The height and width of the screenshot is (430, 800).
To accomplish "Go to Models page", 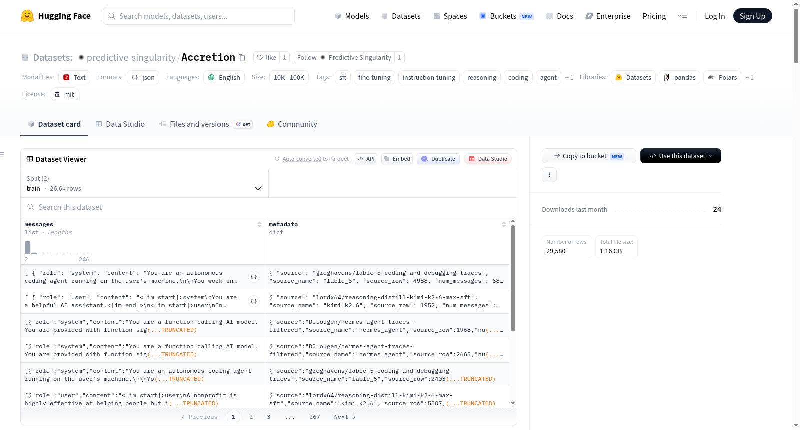I will point(352,16).
